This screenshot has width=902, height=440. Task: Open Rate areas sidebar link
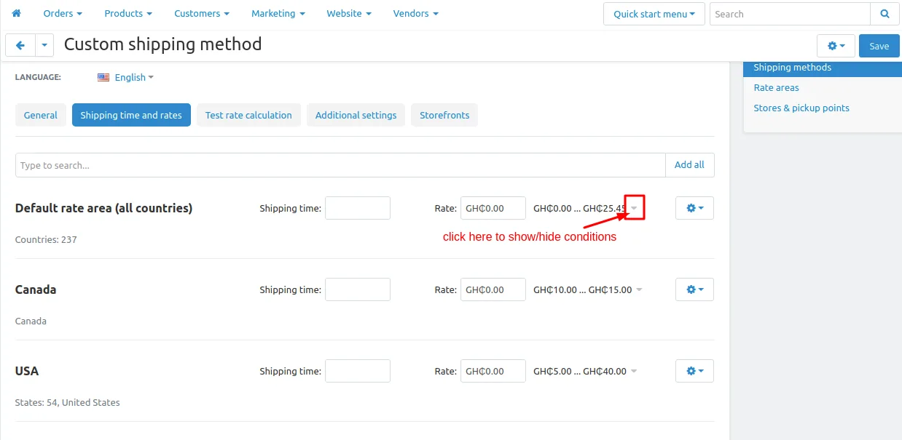pyautogui.click(x=776, y=87)
